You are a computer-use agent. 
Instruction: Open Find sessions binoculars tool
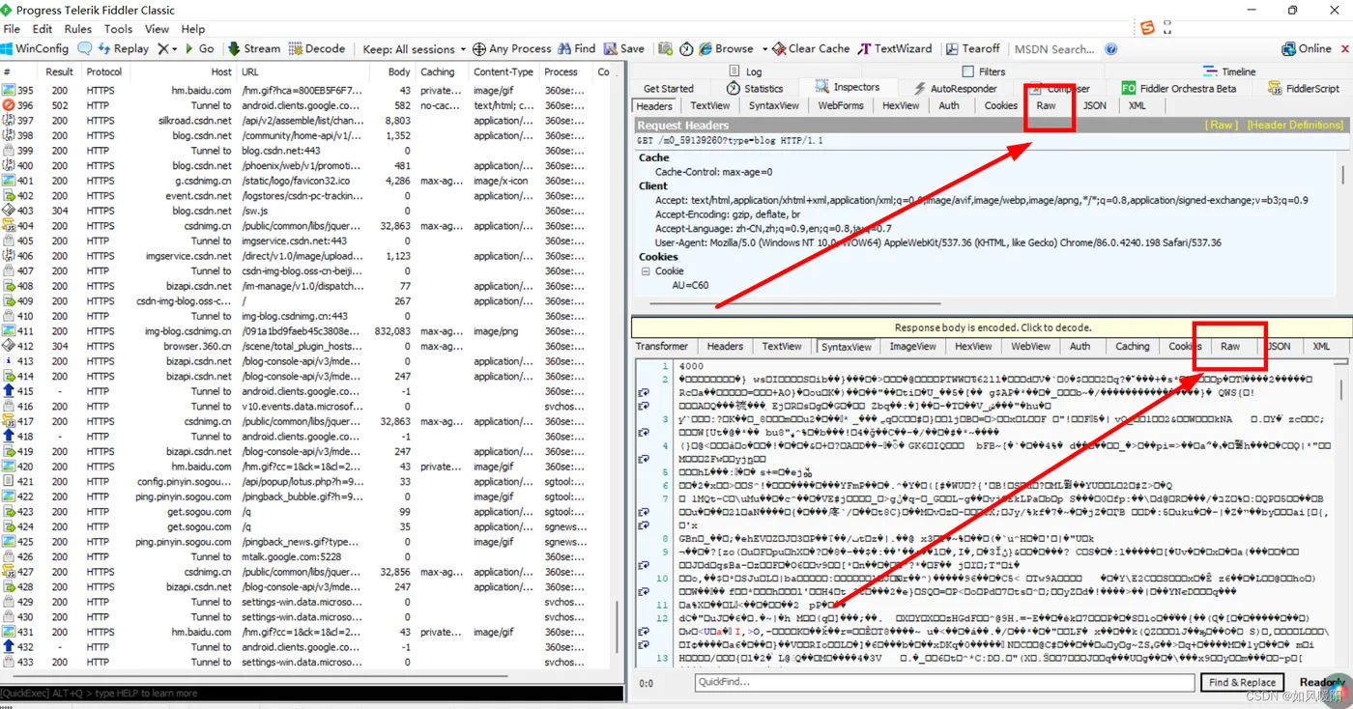tap(577, 48)
